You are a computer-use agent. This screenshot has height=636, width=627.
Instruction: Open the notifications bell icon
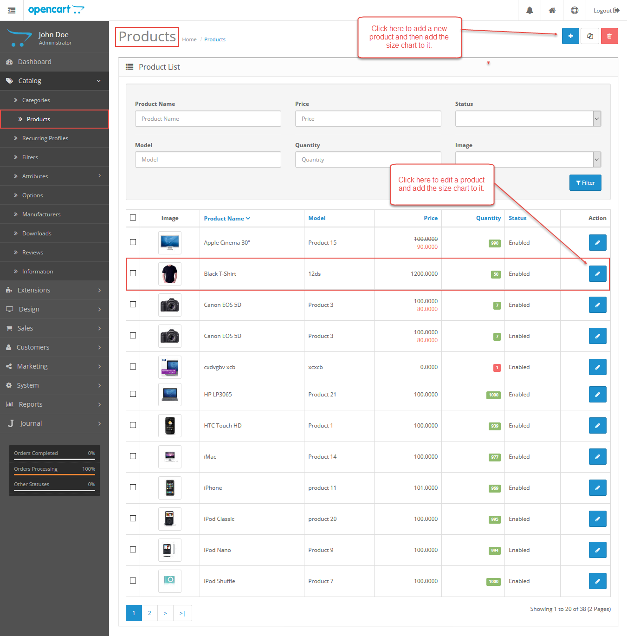530,10
